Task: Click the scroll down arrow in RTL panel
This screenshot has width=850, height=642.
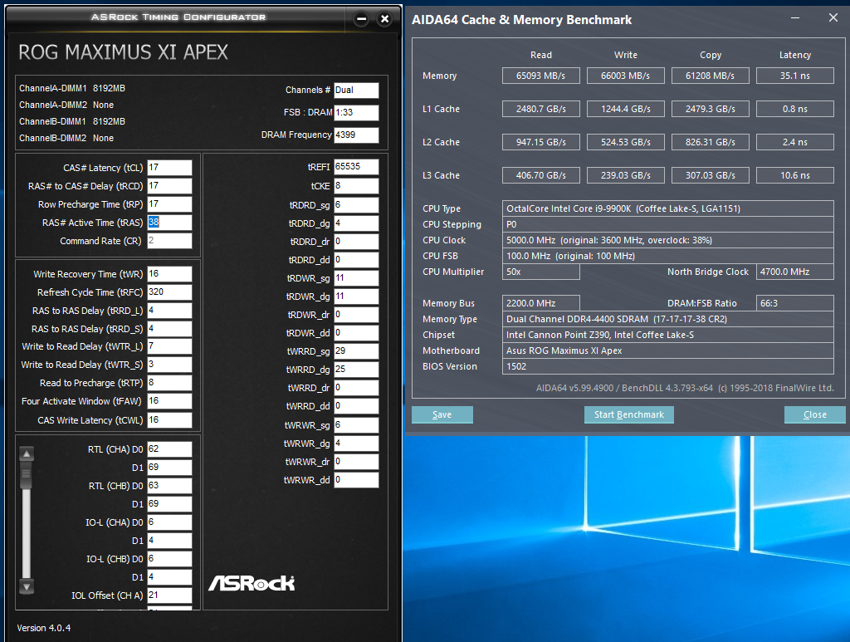Action: click(x=27, y=586)
